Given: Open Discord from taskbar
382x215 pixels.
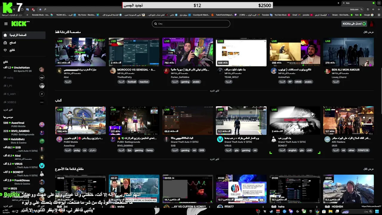Looking at the screenshot, I should click(291, 211).
